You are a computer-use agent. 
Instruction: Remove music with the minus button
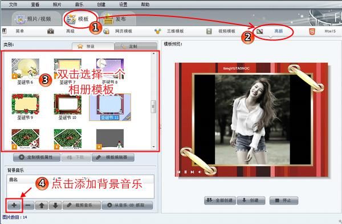pyautogui.click(x=28, y=205)
